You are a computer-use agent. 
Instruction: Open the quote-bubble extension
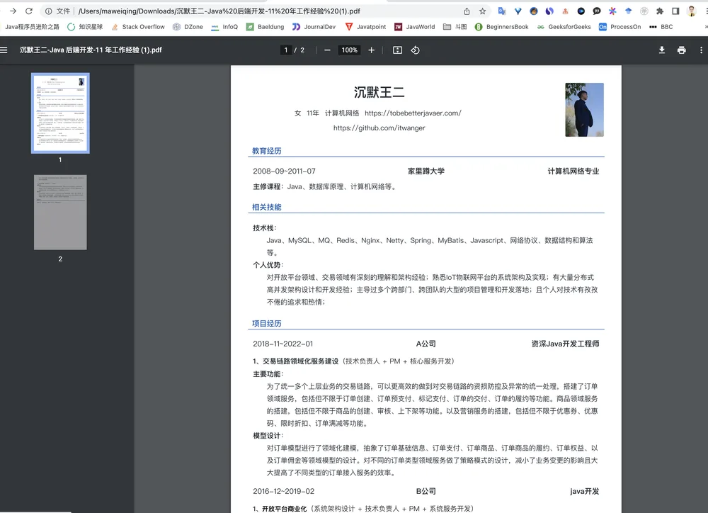click(x=597, y=11)
